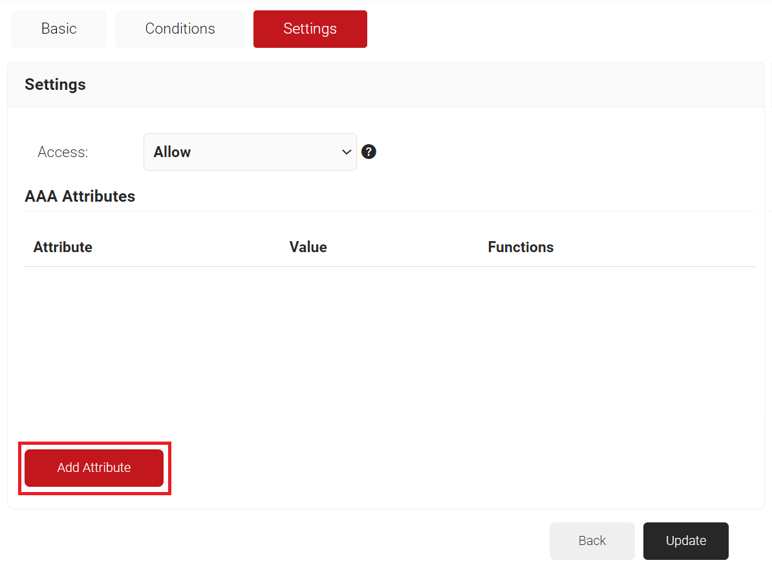The width and height of the screenshot is (772, 567).
Task: Click the Access field label
Action: tap(63, 152)
